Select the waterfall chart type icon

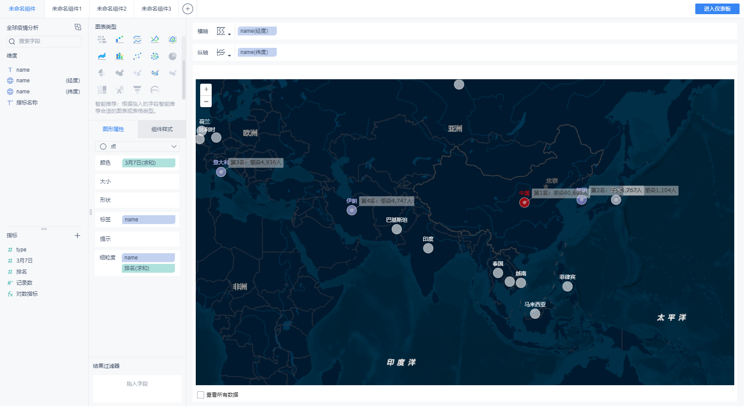click(120, 39)
